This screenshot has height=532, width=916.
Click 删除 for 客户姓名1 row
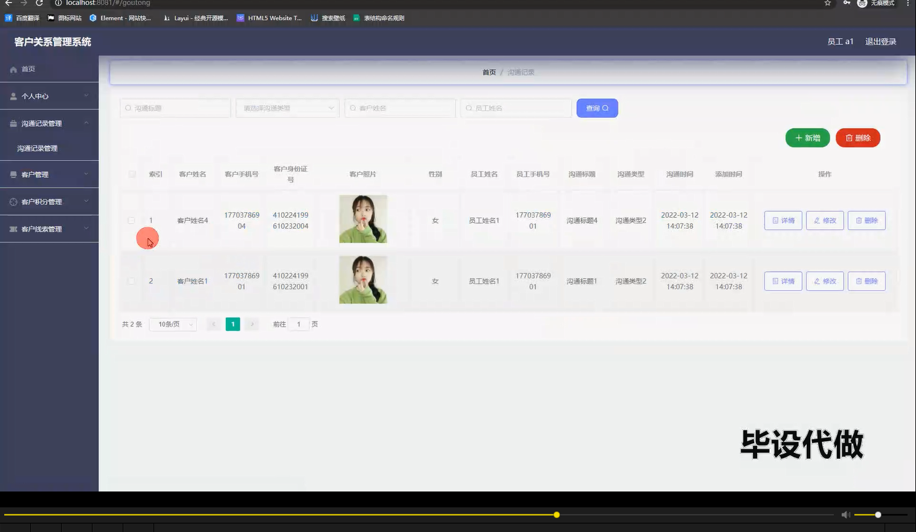coord(866,281)
